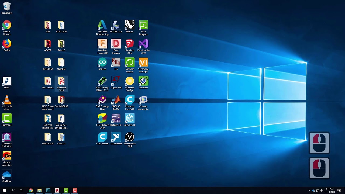Select the VLC media player icon
This screenshot has height=194, width=345.
pos(7,100)
